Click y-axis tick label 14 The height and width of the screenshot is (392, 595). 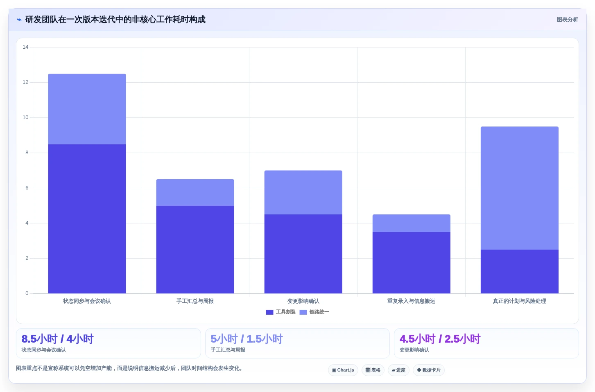[x=25, y=47]
